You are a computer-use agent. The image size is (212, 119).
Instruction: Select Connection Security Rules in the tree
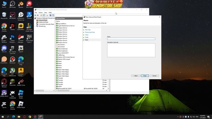[x=46, y=24]
